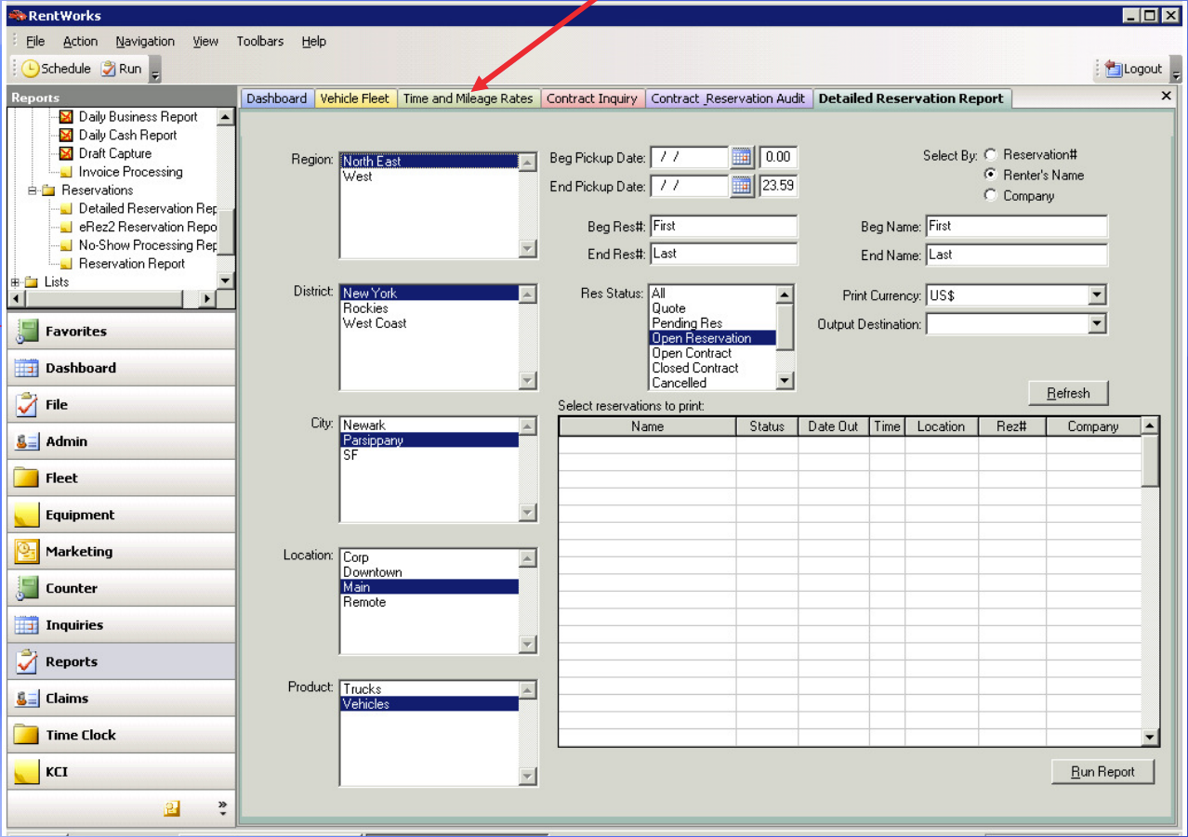Select the Reservation# radio button
Image resolution: width=1188 pixels, height=837 pixels.
click(990, 155)
